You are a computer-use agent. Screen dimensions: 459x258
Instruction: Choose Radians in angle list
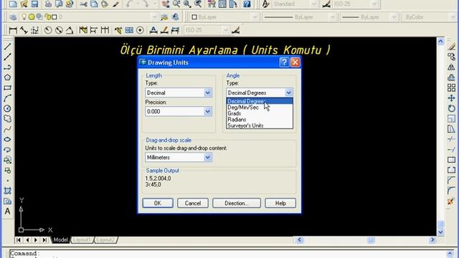coord(260,120)
